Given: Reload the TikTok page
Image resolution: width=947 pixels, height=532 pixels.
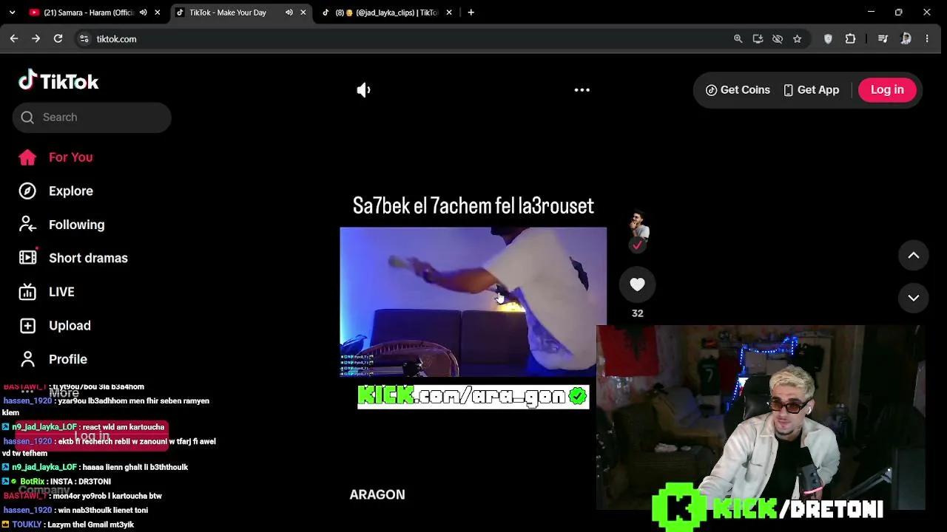Looking at the screenshot, I should coord(58,38).
